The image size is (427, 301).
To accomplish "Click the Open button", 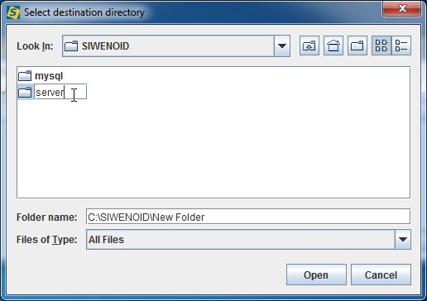I will pos(316,275).
